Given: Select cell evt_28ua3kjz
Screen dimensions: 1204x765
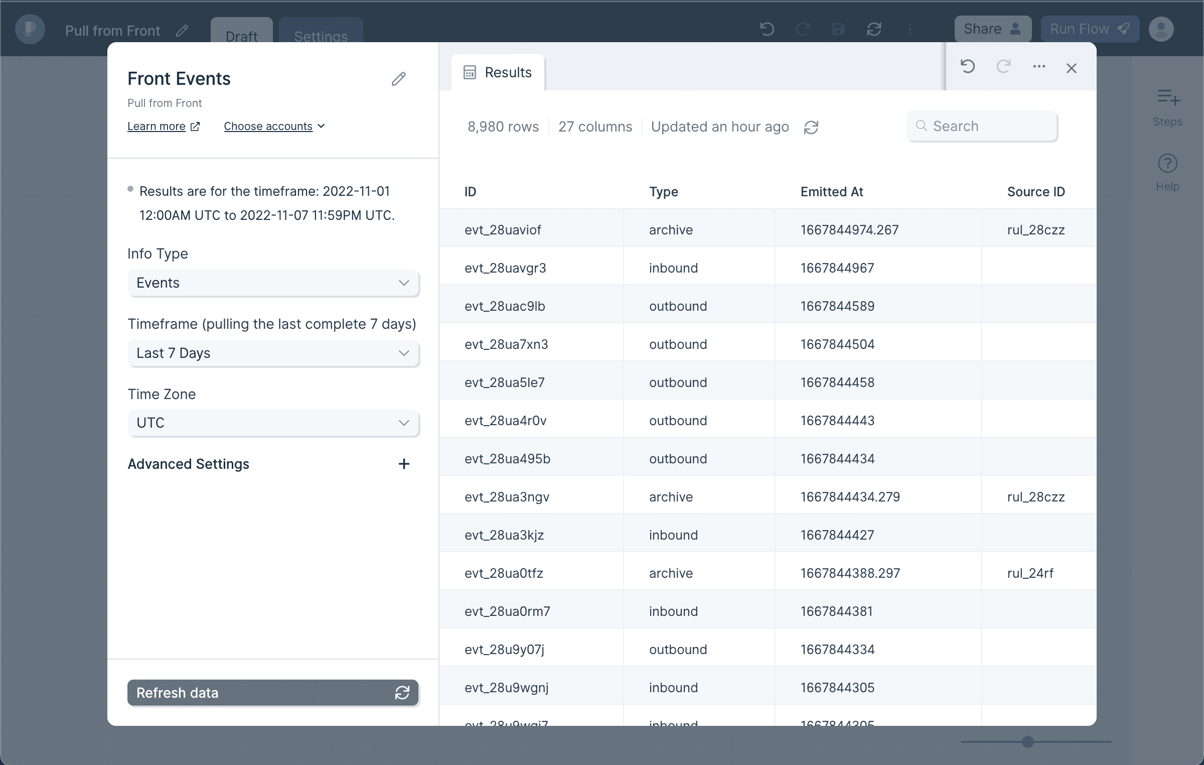Looking at the screenshot, I should (531, 535).
